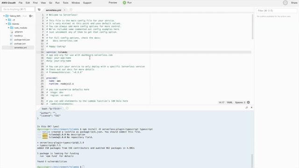Click 'found 0 vulnerabilities' terminal line
The height and width of the screenshot is (168, 299).
pyautogui.click(x=52, y=161)
